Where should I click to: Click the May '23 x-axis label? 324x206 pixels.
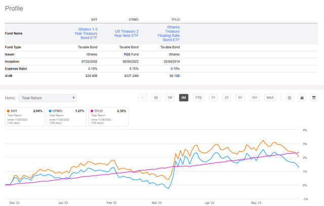point(256,202)
